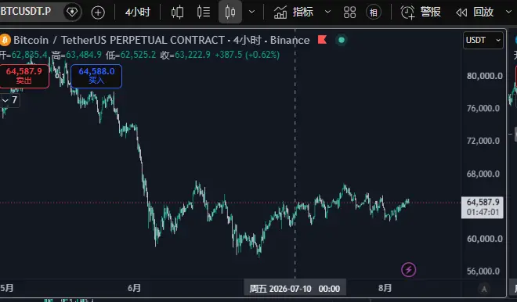Expand the collapsed indicators legend showing 7
The image size is (517, 302).
point(10,100)
